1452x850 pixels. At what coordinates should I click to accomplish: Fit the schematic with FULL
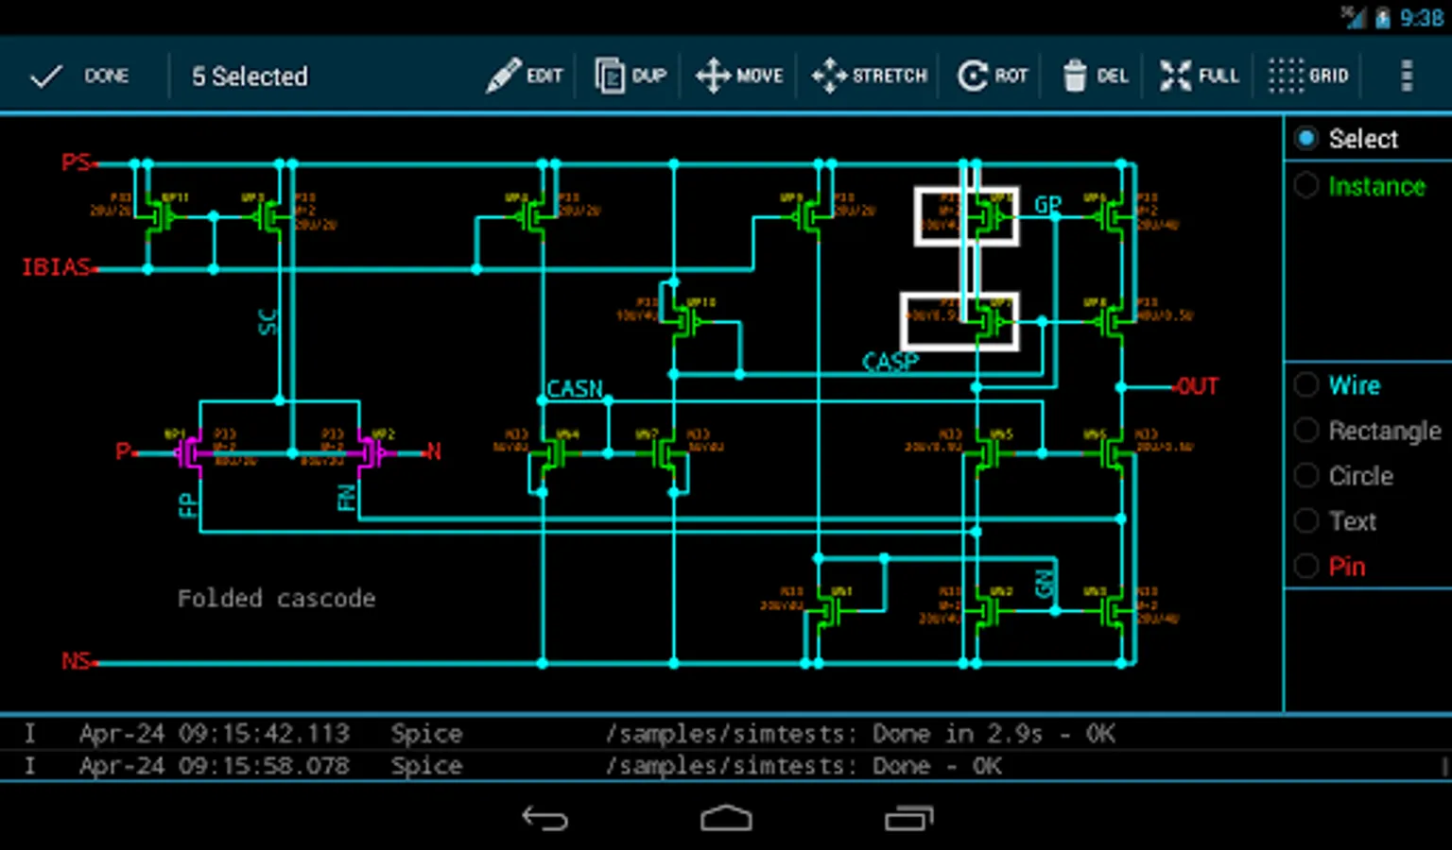[x=1199, y=76]
